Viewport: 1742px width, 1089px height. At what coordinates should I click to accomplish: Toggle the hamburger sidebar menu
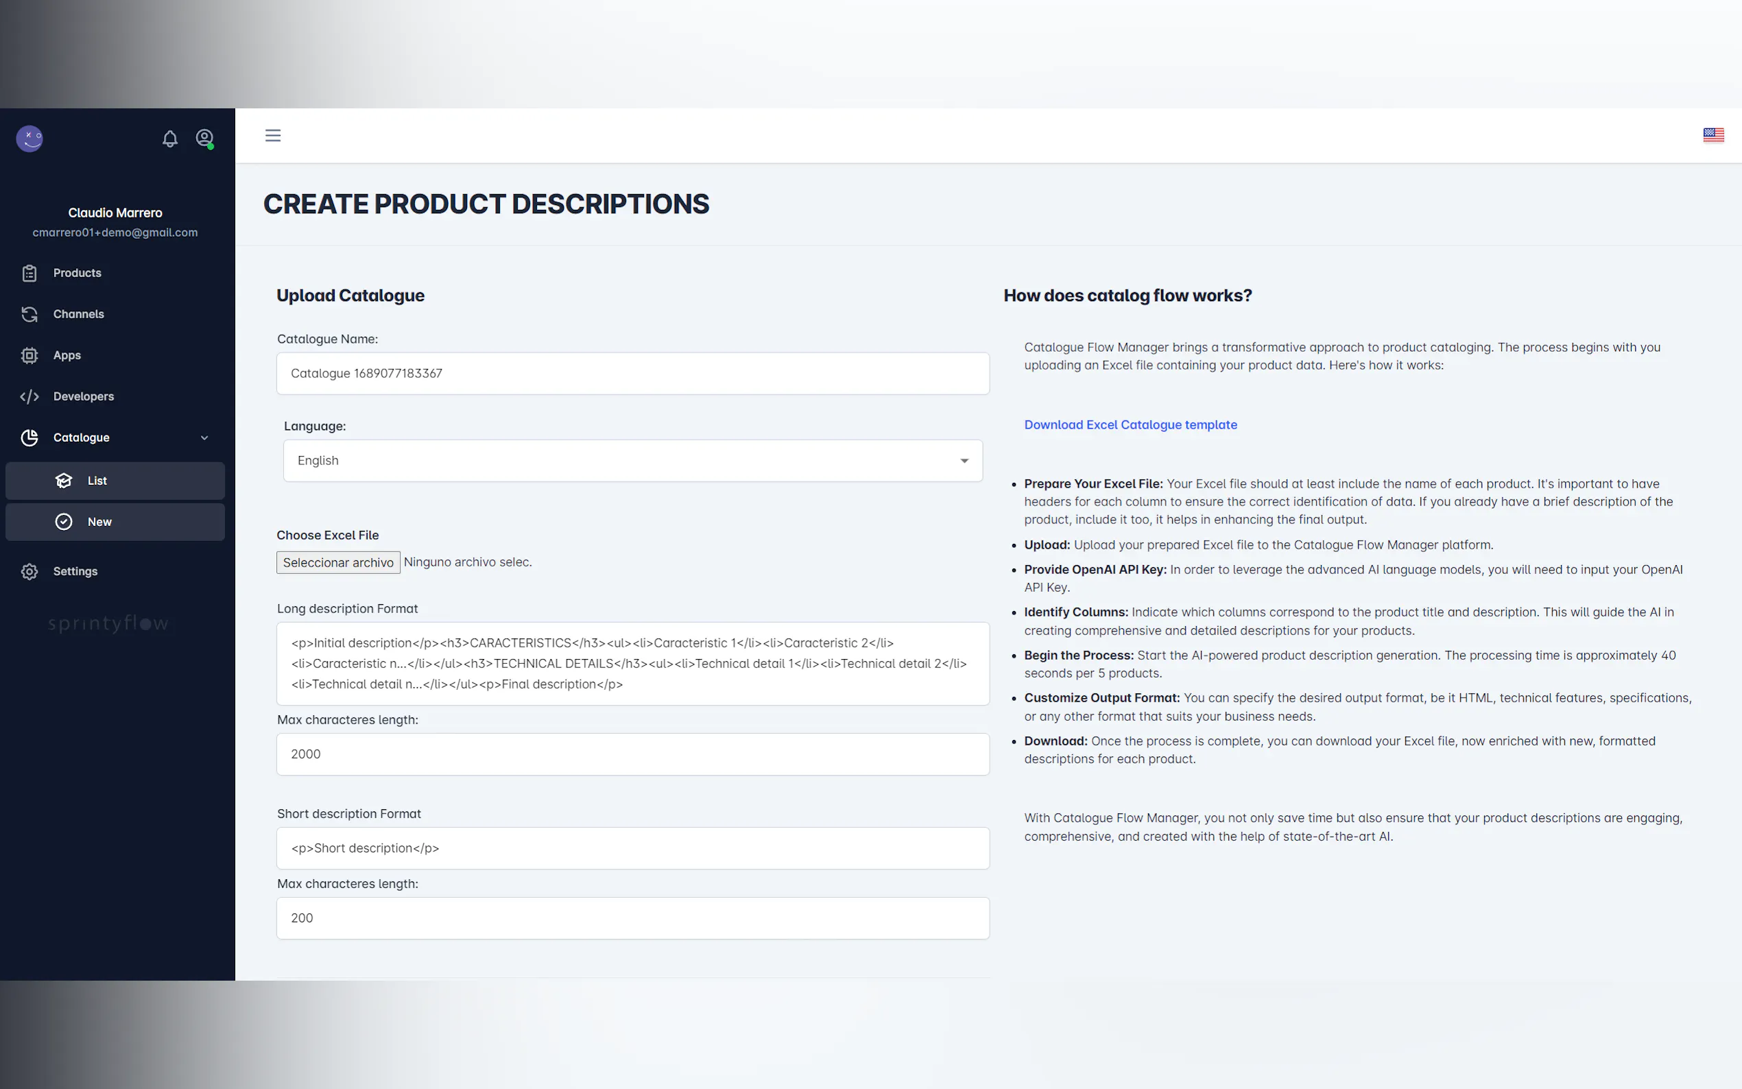pyautogui.click(x=273, y=135)
